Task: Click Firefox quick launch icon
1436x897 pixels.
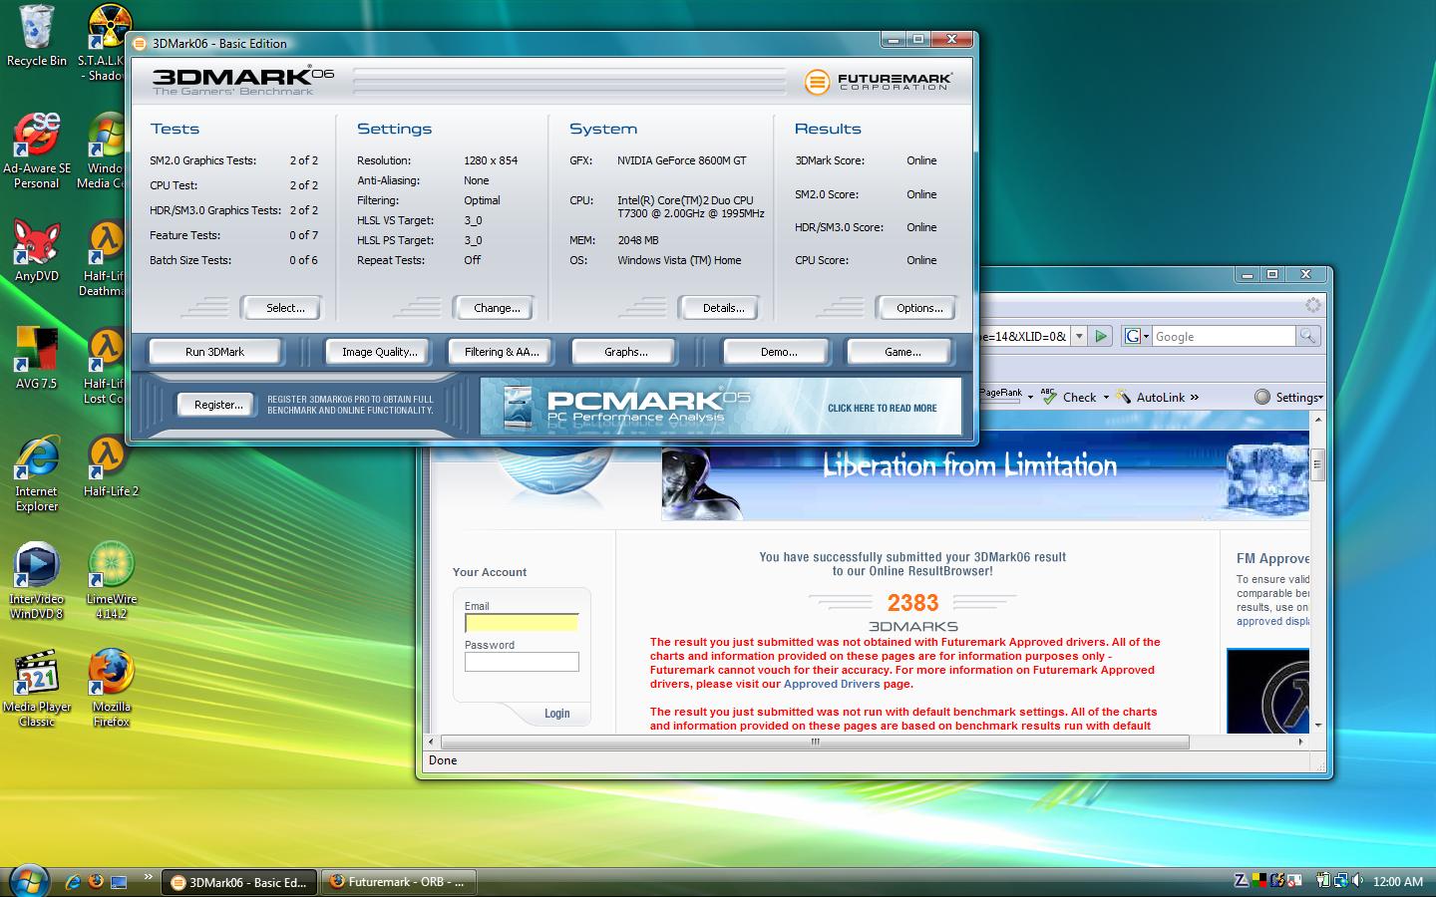Action: 96,881
